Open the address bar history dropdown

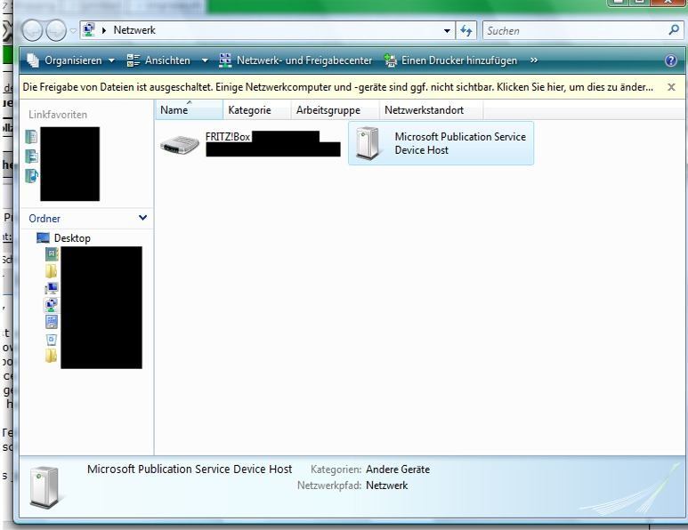447,31
